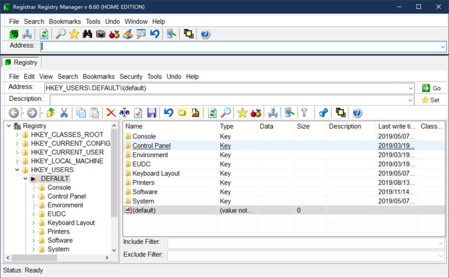Expand the Control Panel subkey in tree
449x278 pixels.
tap(34, 196)
